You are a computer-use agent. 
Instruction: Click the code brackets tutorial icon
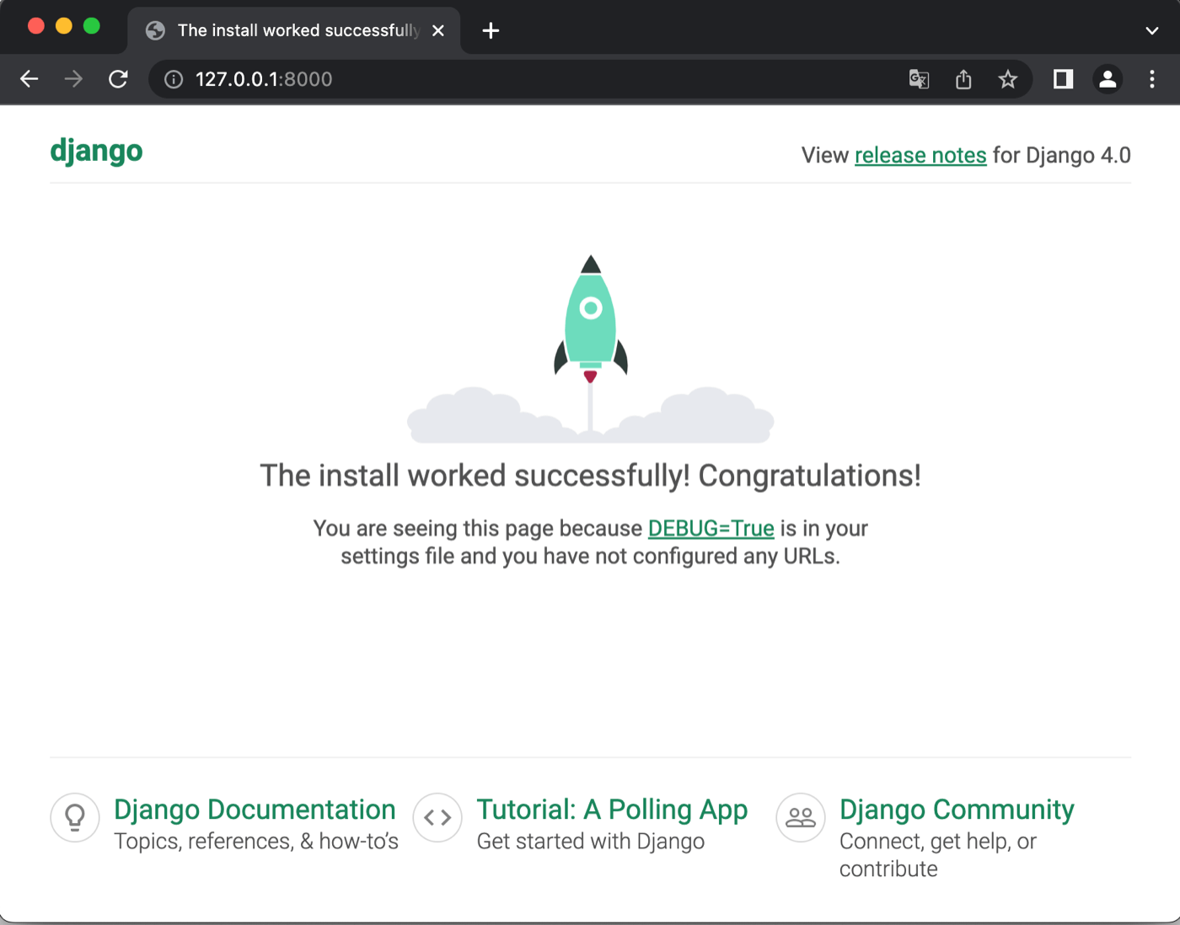437,817
